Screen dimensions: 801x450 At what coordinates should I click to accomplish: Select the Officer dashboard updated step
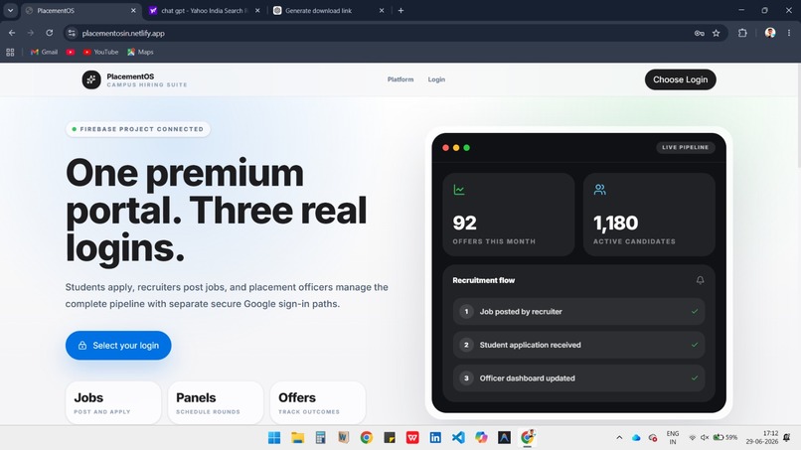(578, 377)
